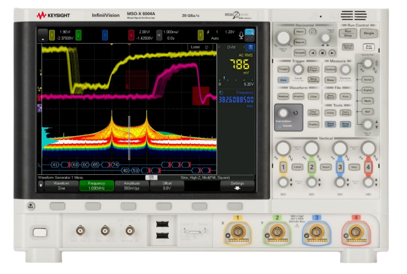Push the Utility button
407x274 pixels.
[330, 113]
